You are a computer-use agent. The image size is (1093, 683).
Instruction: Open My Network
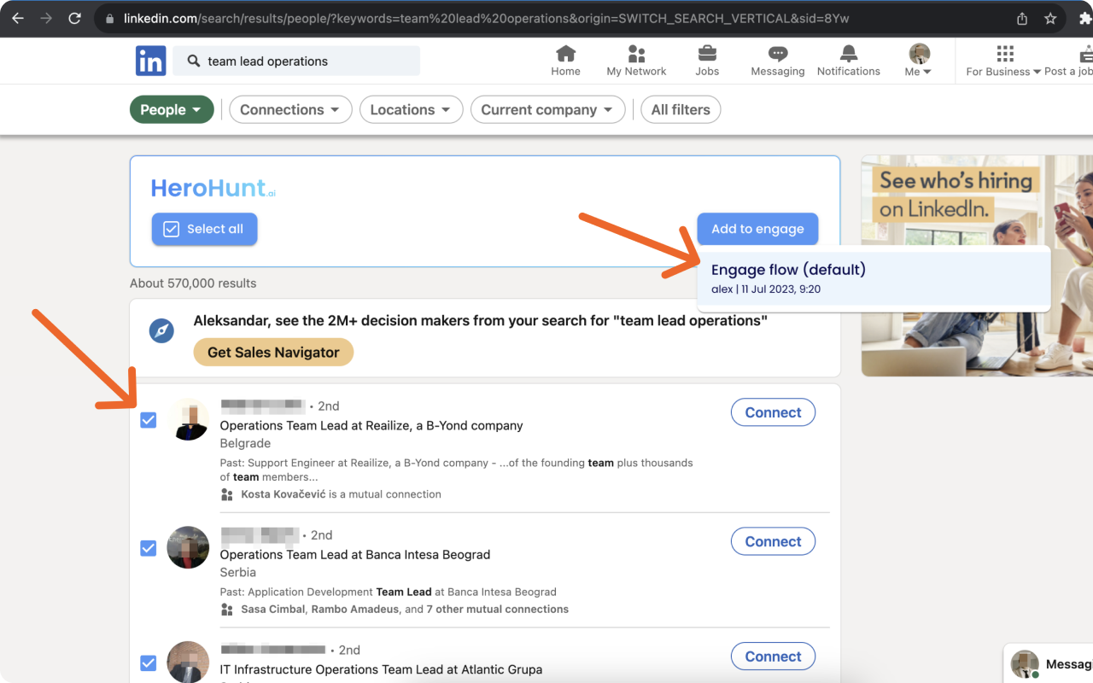pos(636,61)
